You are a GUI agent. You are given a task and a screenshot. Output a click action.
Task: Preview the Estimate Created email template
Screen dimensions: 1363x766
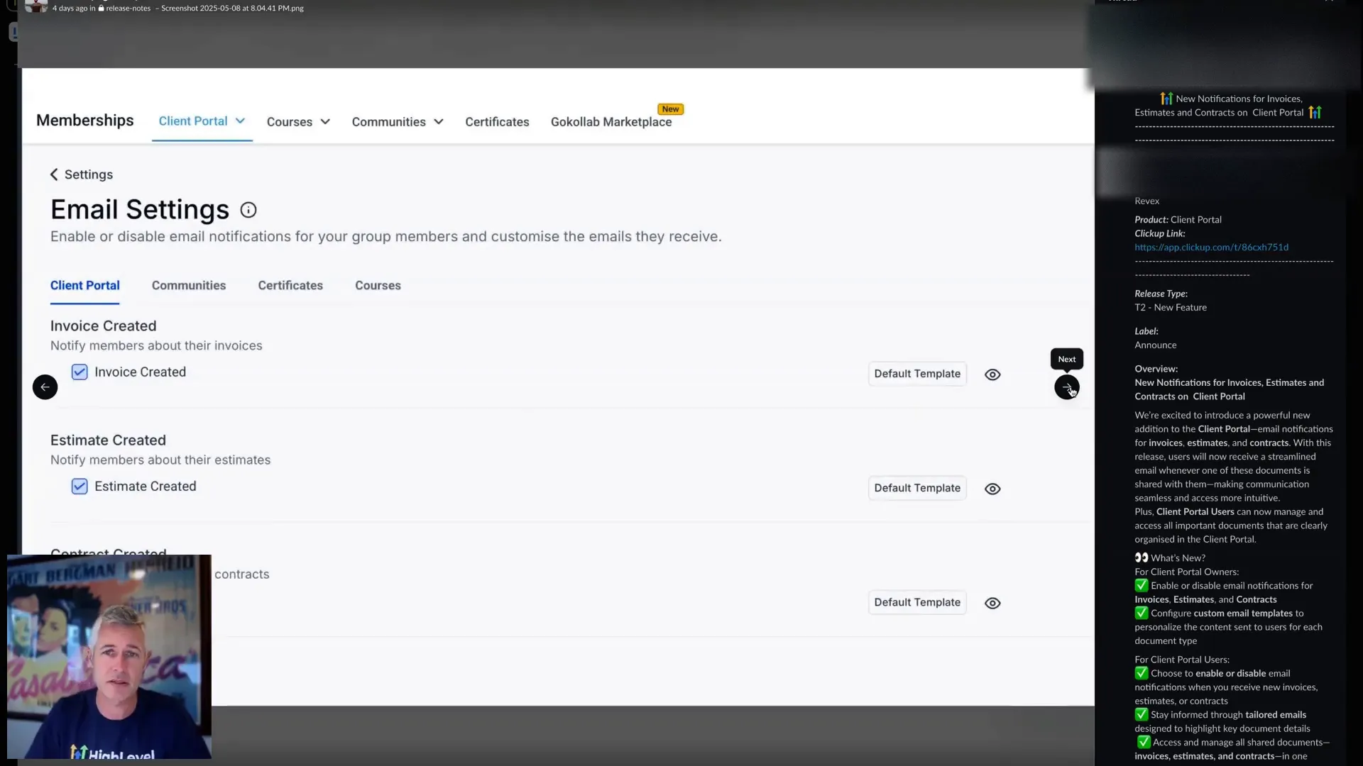992,489
